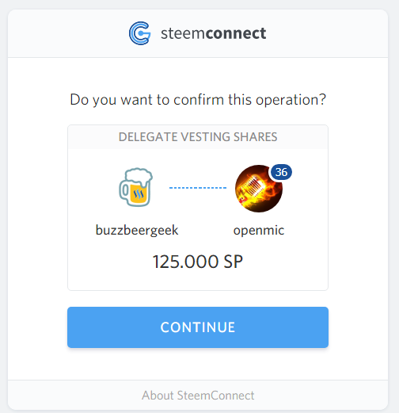The height and width of the screenshot is (413, 399).
Task: Click the Steem waves emblem on the mug
Action: (x=138, y=194)
